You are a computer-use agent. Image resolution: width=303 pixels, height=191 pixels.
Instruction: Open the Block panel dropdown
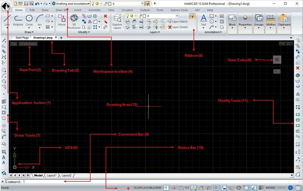point(232,23)
